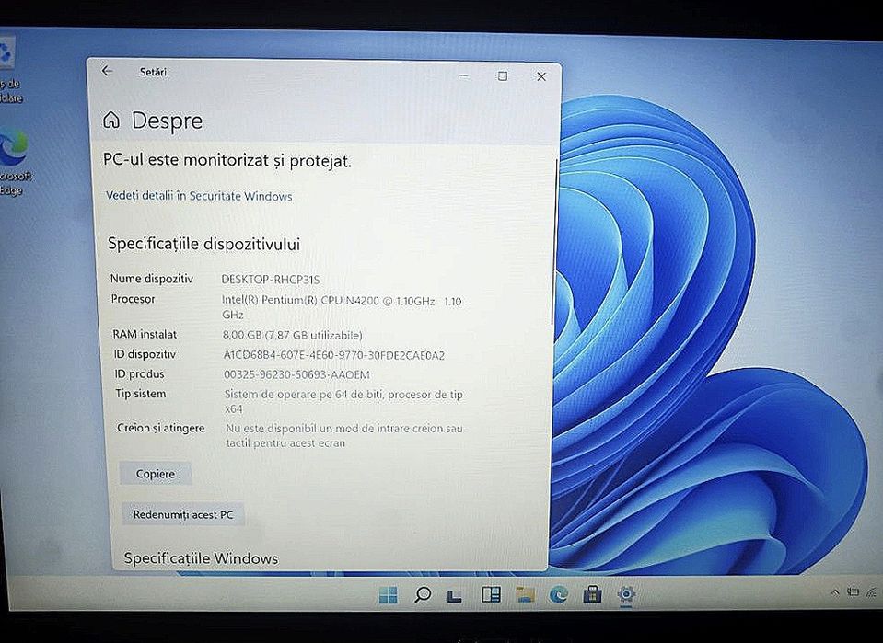Select the Recycle Bin desktop icon
This screenshot has height=643, width=883.
coord(10,70)
